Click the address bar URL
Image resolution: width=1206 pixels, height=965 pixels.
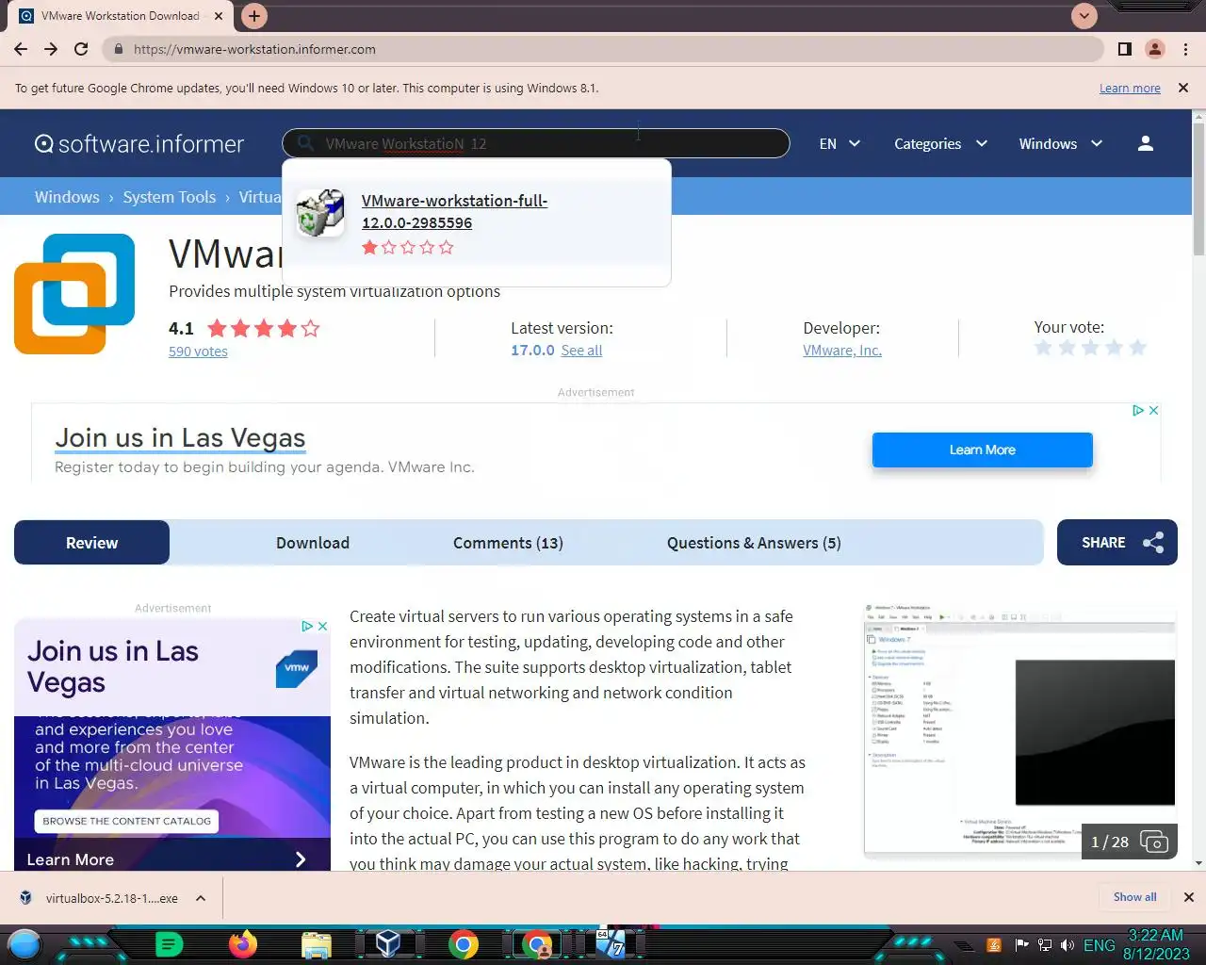254,49
